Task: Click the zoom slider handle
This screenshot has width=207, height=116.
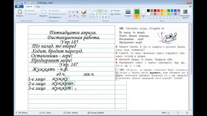Action: coord(178,112)
